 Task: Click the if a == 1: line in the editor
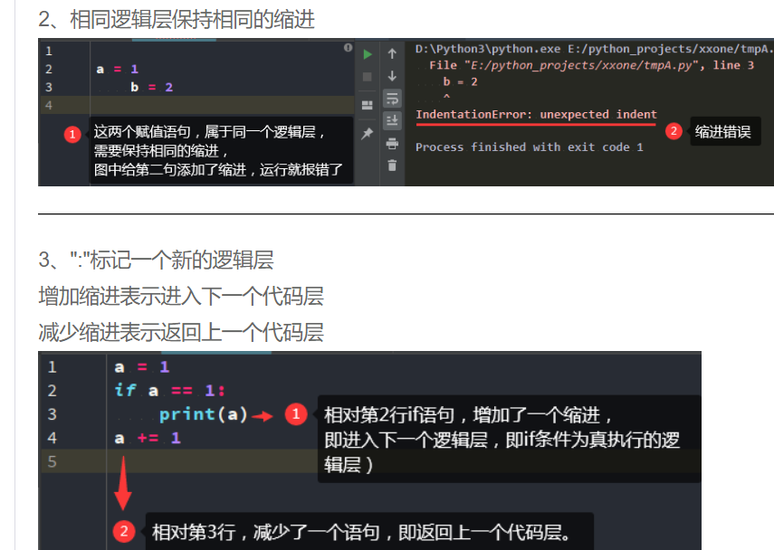pyautogui.click(x=170, y=391)
